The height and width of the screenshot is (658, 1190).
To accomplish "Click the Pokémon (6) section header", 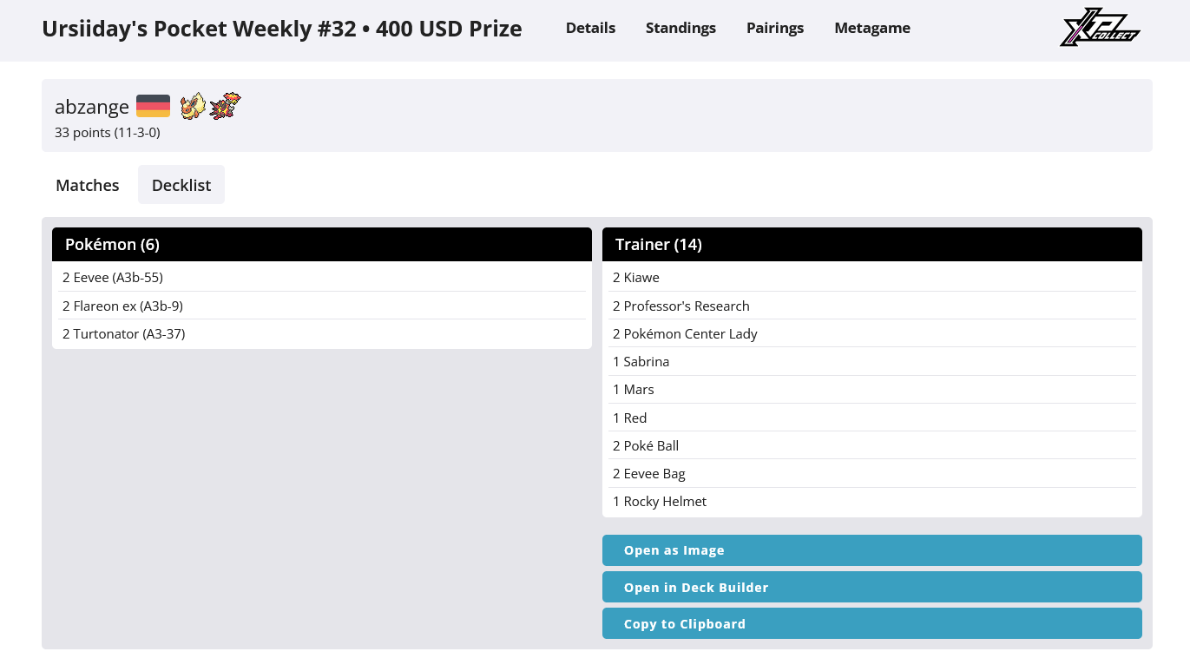I will click(x=322, y=244).
